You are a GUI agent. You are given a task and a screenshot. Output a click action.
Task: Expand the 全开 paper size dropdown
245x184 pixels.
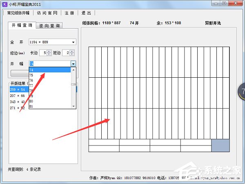[73, 42]
